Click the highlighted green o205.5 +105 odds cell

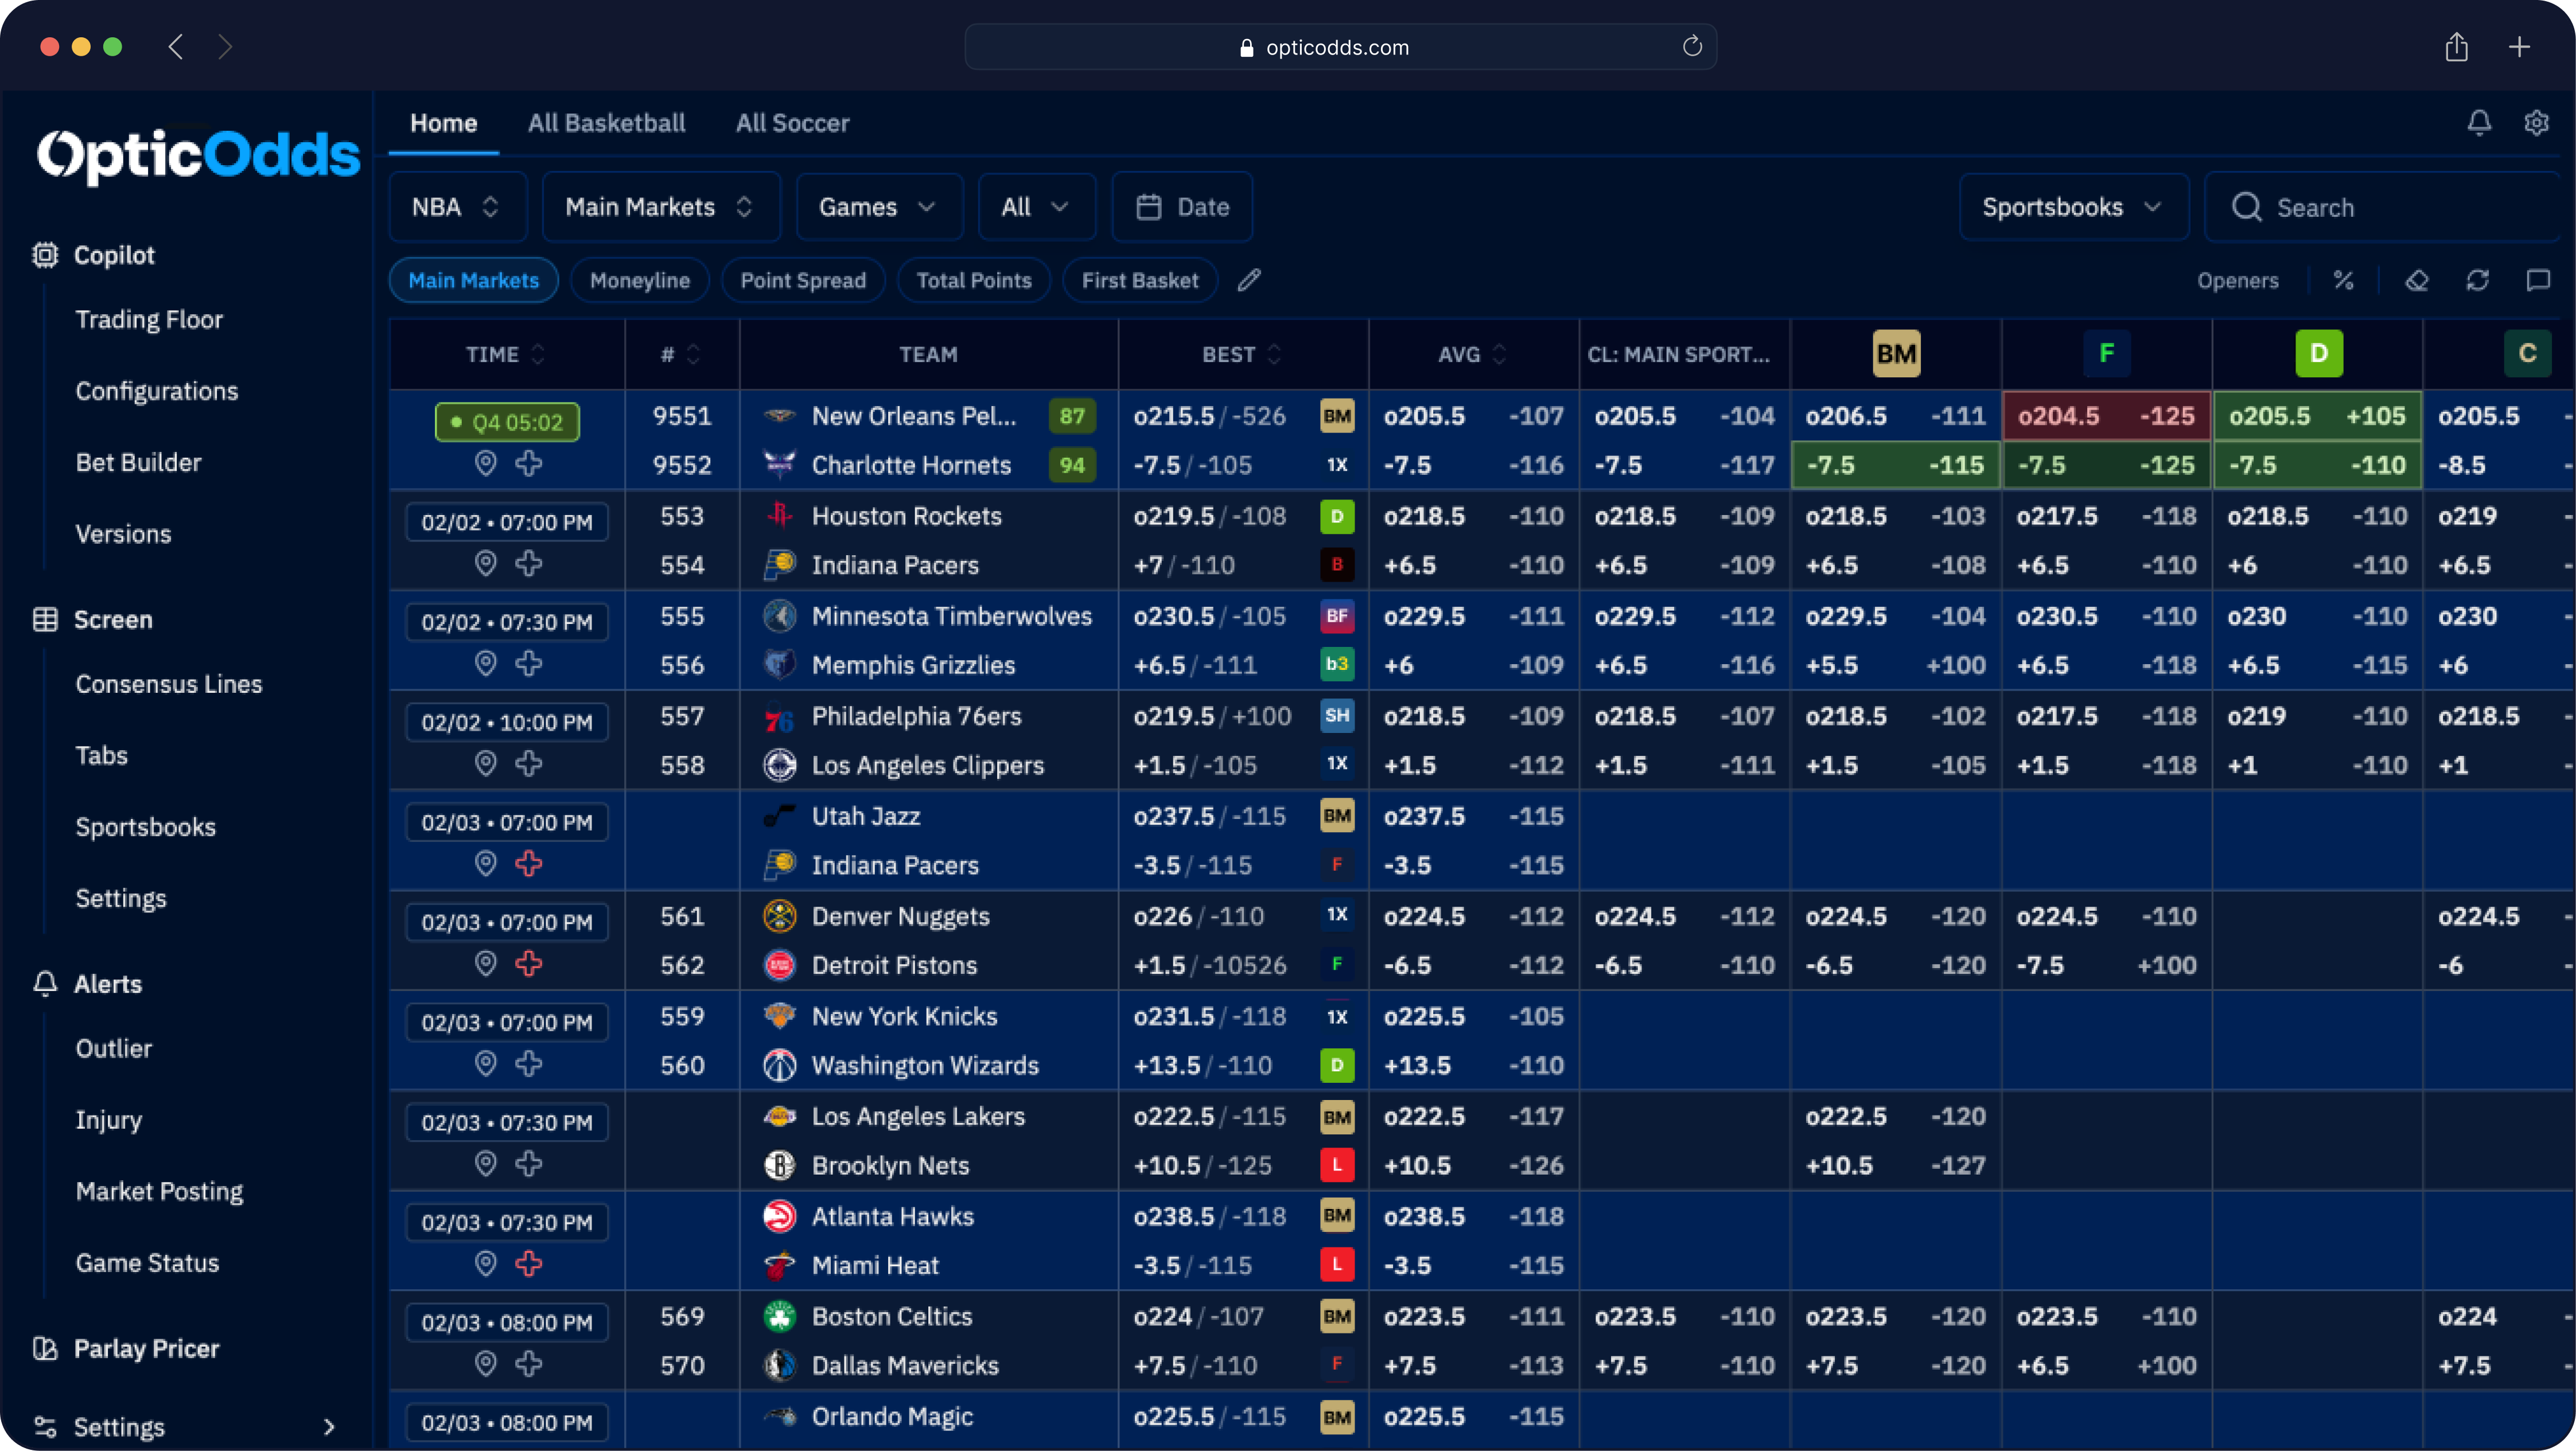(x=2318, y=416)
